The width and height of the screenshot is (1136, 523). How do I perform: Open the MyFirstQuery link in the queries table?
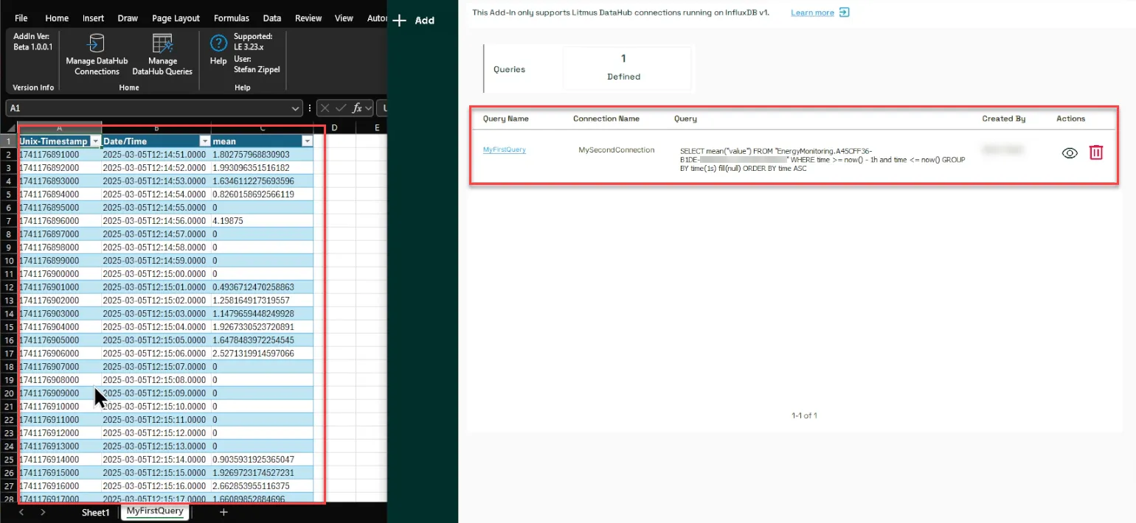[505, 150]
